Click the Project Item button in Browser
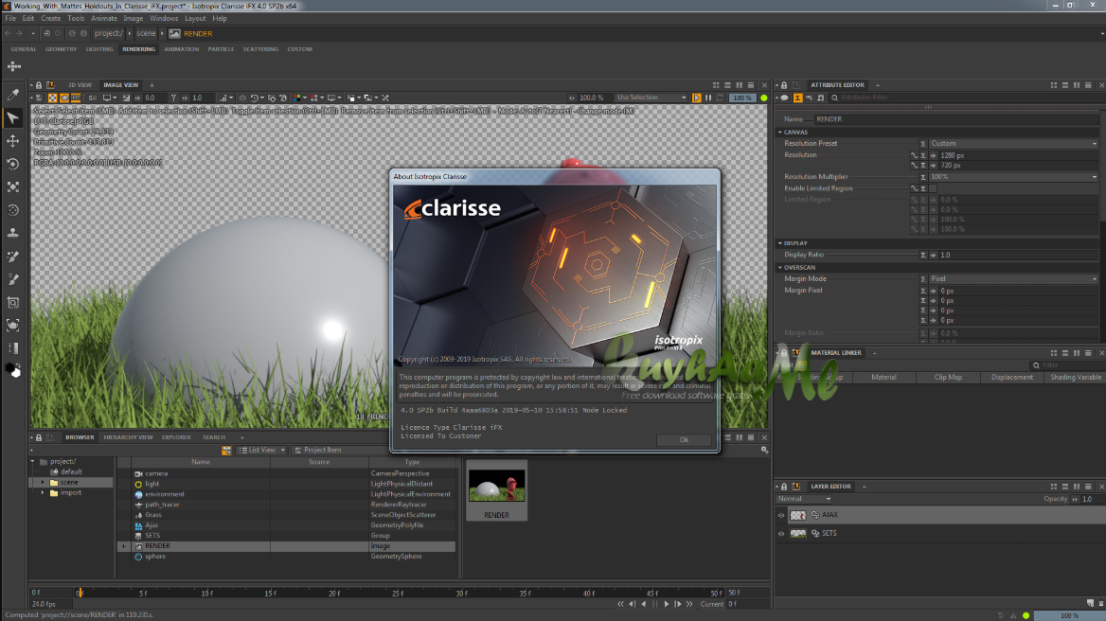The image size is (1106, 621). click(318, 451)
